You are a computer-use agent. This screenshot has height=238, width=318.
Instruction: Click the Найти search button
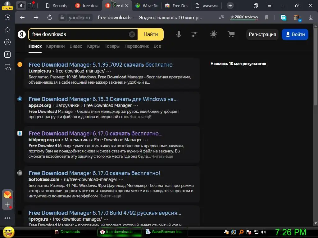click(151, 34)
